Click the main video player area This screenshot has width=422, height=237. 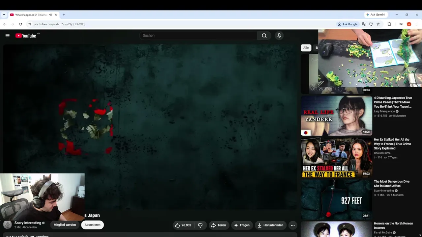coord(150,127)
